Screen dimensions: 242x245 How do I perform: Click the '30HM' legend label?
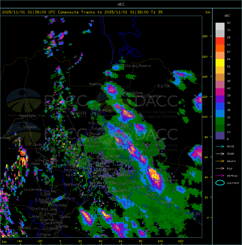pyautogui.click(x=230, y=154)
